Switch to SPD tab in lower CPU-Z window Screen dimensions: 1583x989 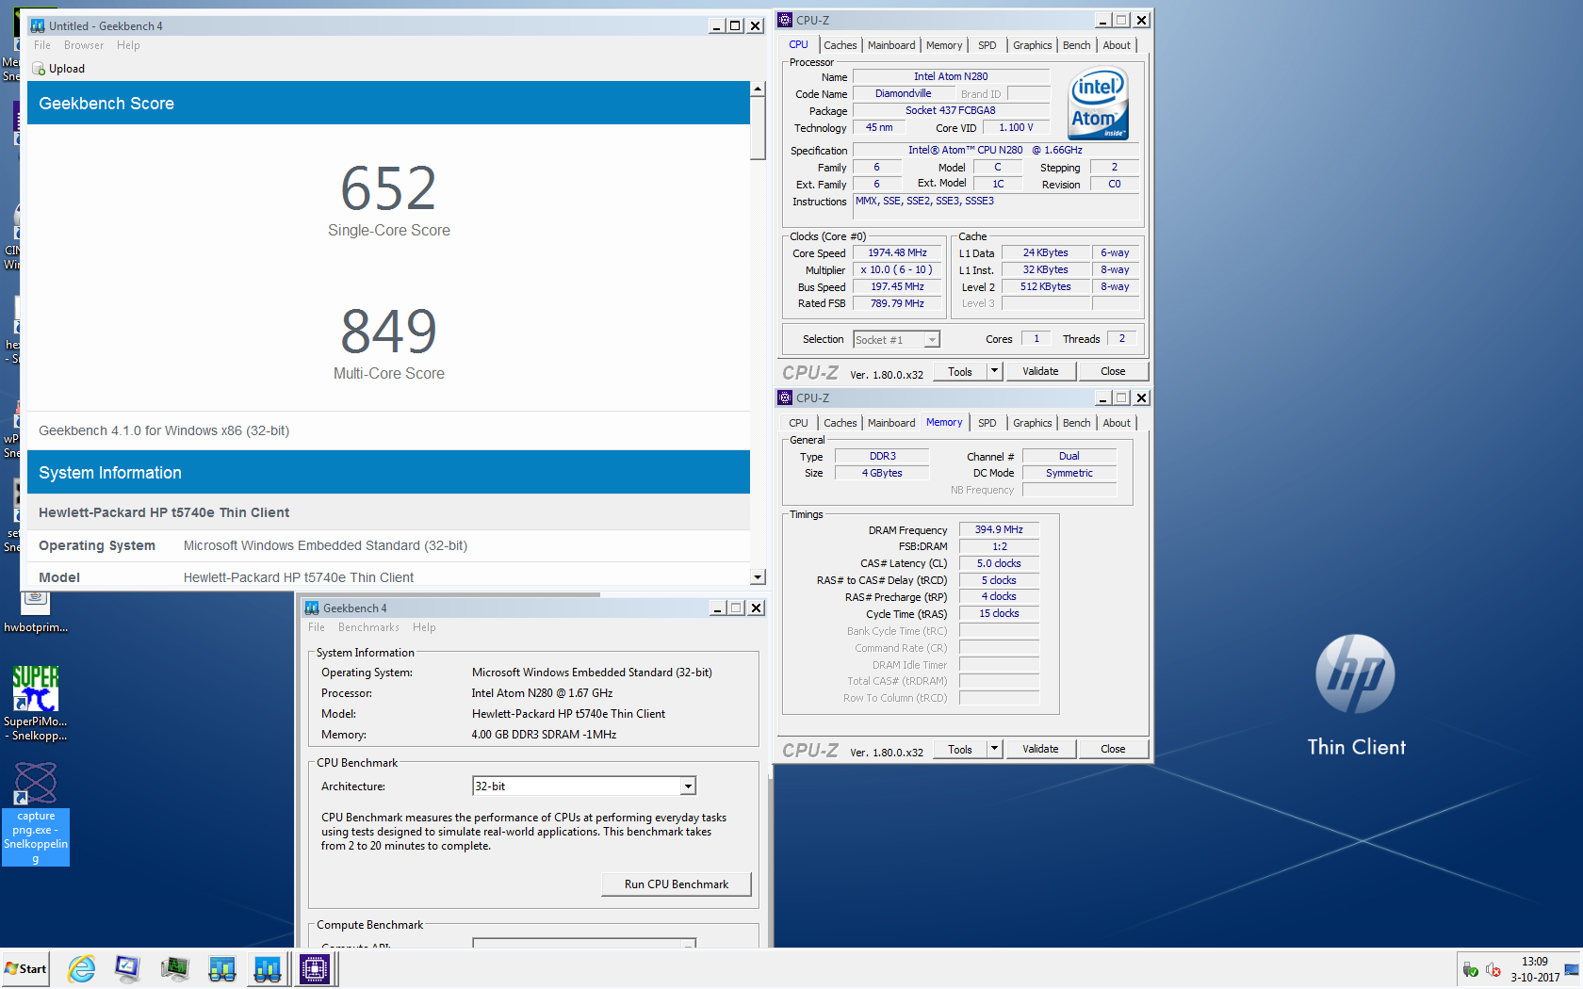(987, 423)
